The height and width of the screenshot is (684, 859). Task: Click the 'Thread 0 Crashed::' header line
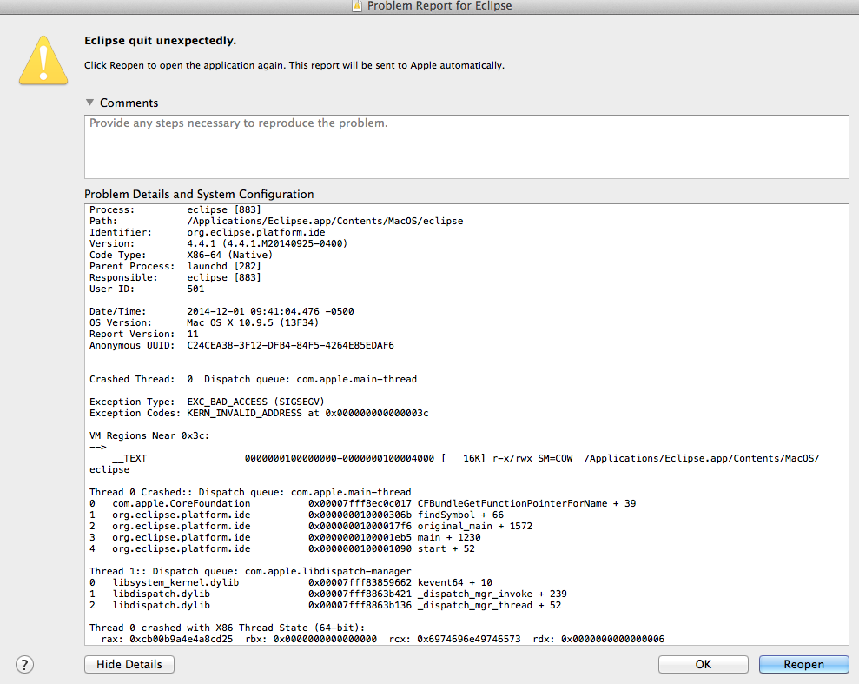pos(250,492)
